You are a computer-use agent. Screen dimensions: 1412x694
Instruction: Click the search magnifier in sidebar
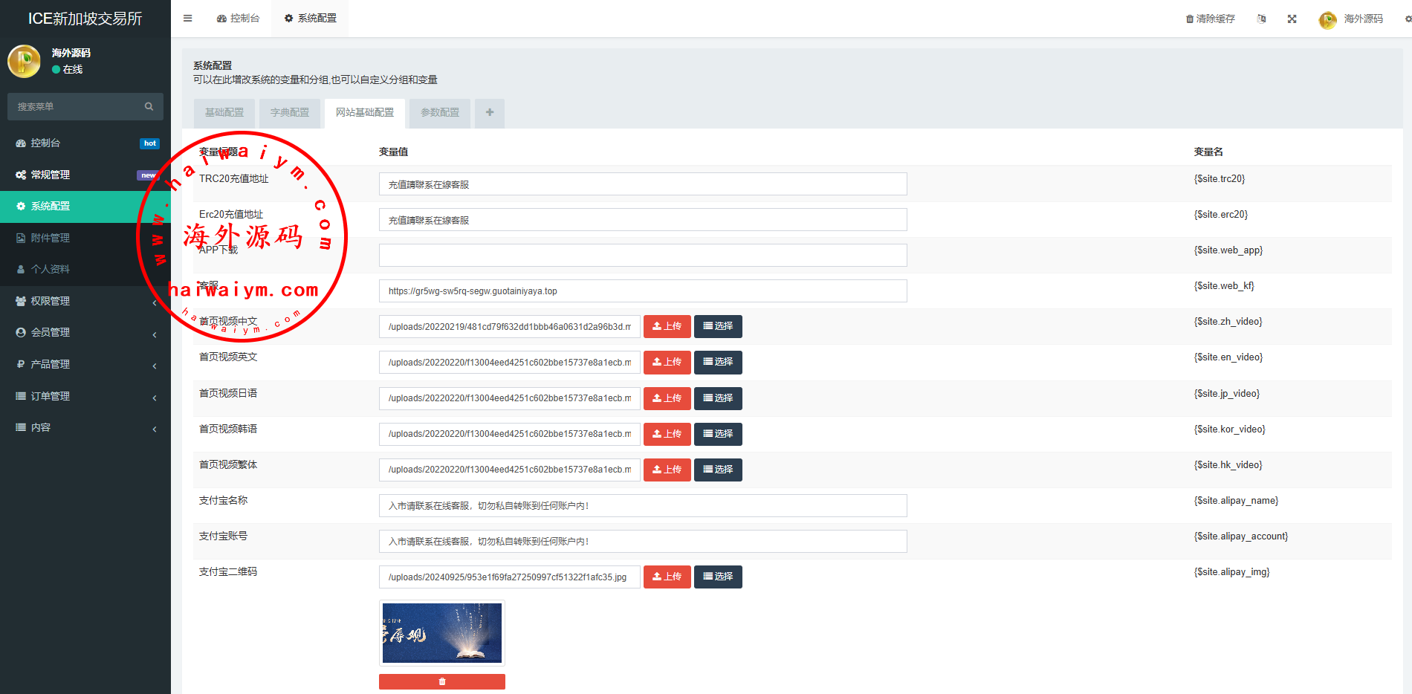coord(149,107)
